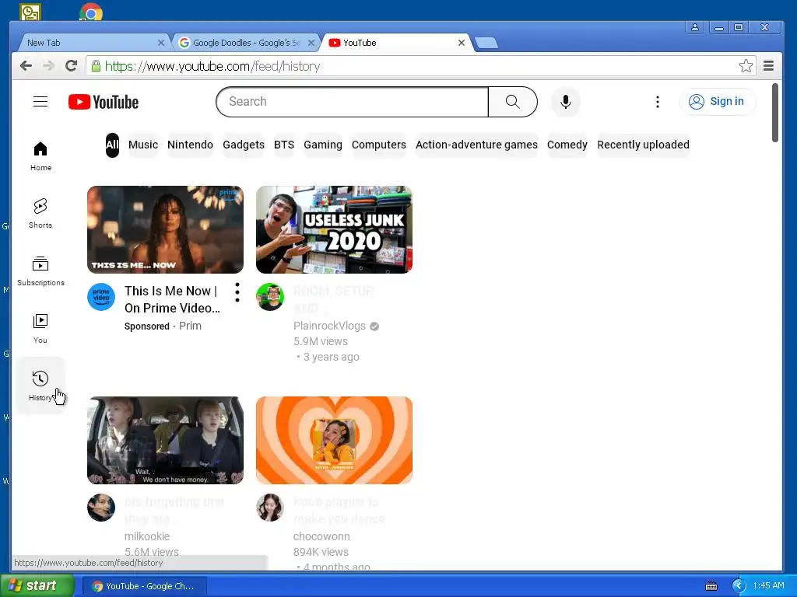Open a new browser tab
Image resolution: width=797 pixels, height=597 pixels.
point(486,44)
